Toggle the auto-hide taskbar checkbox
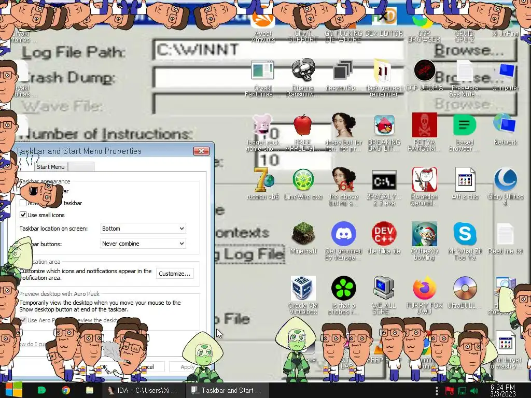 point(23,203)
